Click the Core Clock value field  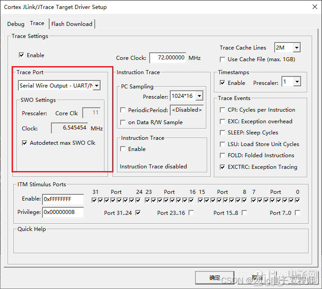point(168,58)
